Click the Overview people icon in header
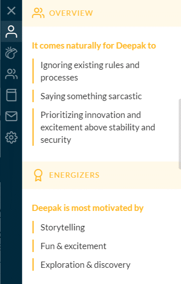The image size is (181, 284). pos(38,13)
